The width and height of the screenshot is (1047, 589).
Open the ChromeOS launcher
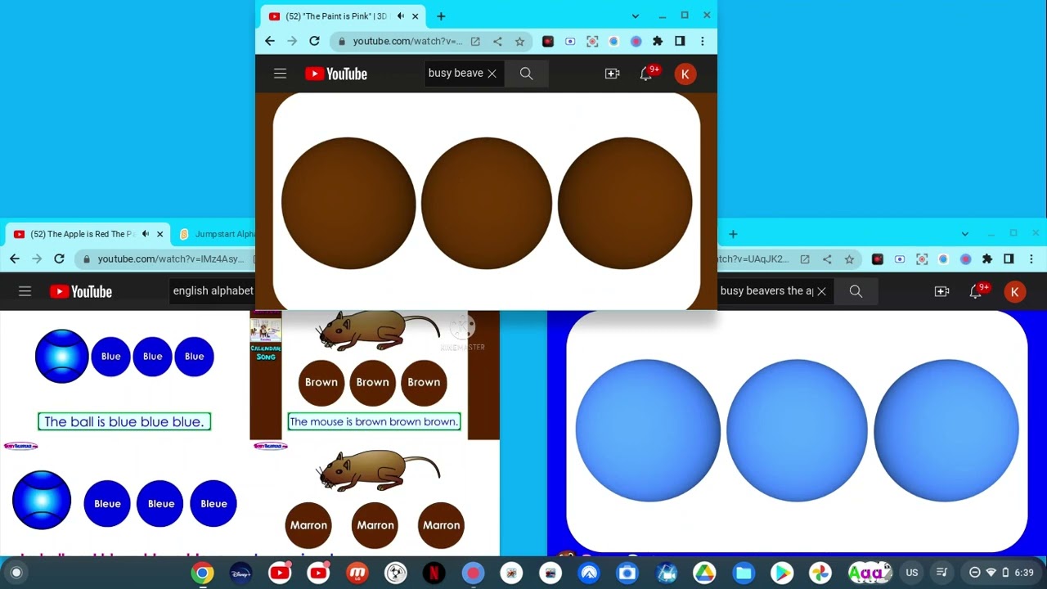pos(16,573)
